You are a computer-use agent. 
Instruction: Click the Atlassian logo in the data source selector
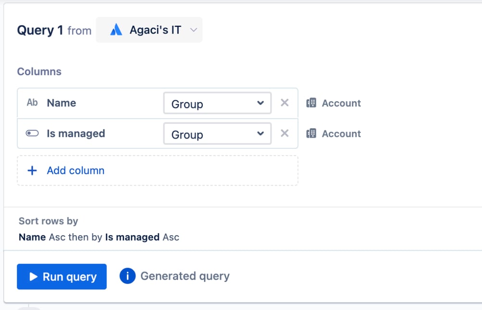pos(116,30)
